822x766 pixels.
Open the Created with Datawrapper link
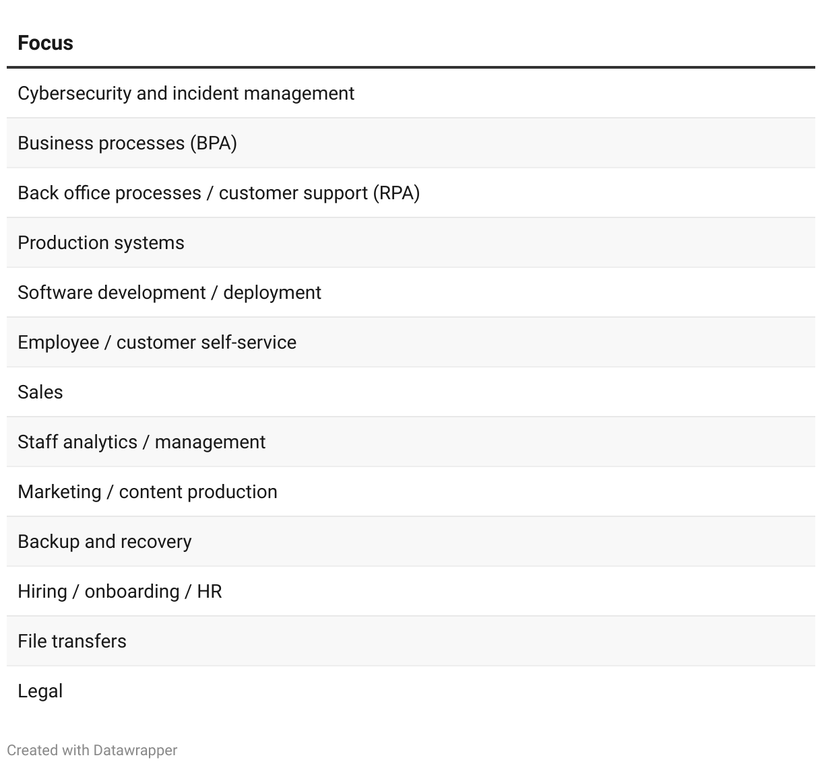(x=92, y=751)
